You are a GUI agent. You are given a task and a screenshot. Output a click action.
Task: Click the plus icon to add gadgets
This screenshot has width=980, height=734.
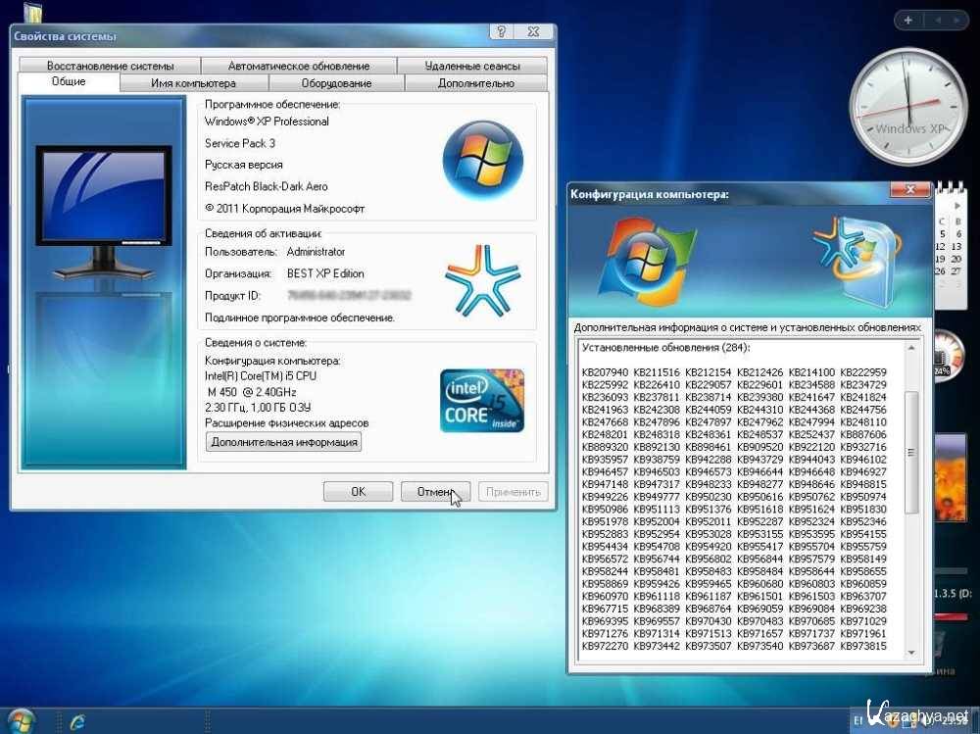[908, 20]
